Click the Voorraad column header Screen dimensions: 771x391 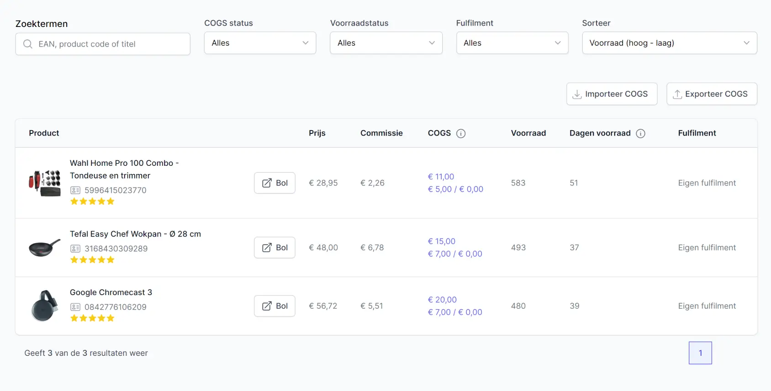click(528, 133)
